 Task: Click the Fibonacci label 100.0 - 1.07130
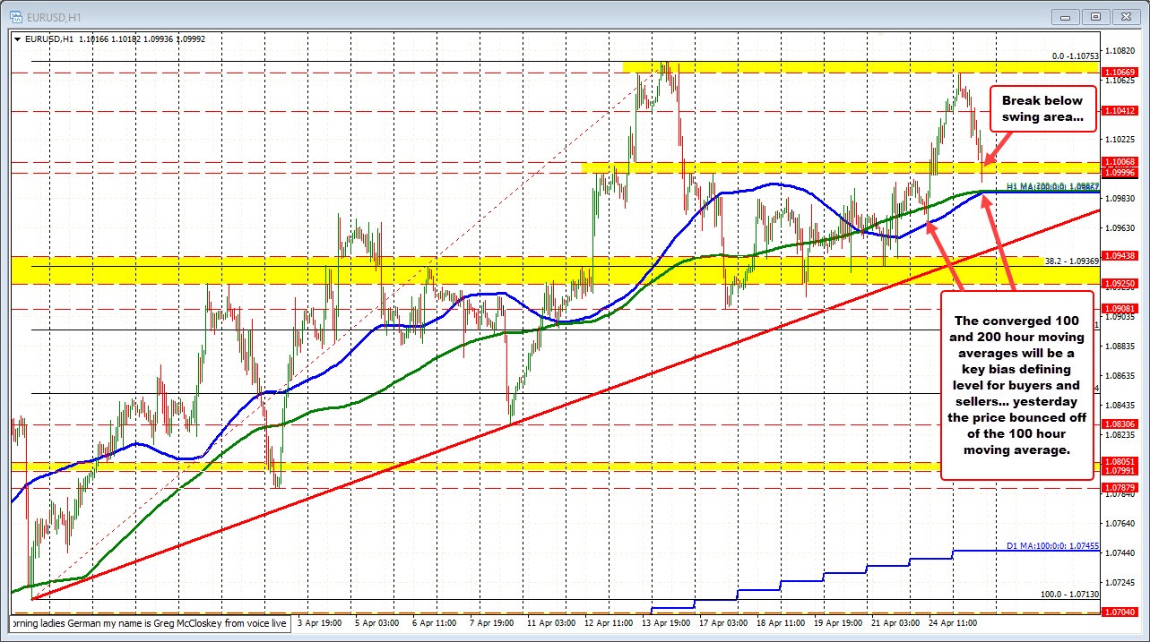1069,595
